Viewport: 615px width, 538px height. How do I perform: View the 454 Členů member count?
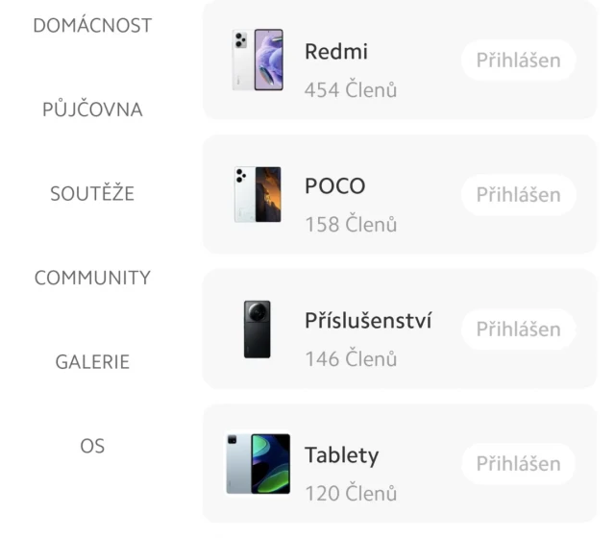351,90
